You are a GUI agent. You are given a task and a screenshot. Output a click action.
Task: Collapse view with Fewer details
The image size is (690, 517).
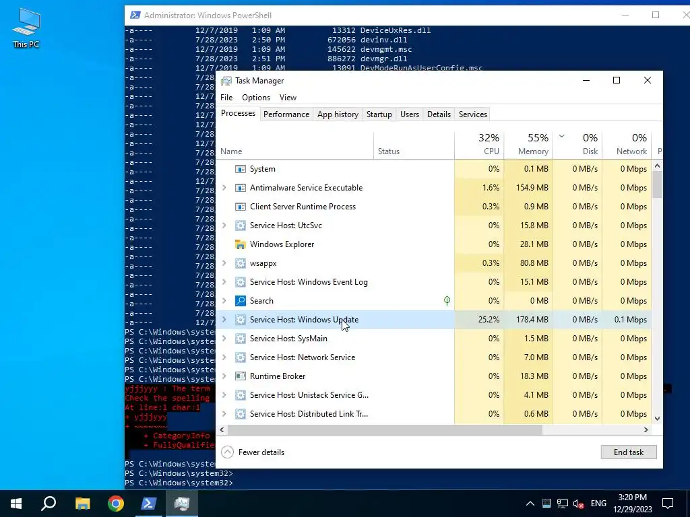[x=253, y=452]
